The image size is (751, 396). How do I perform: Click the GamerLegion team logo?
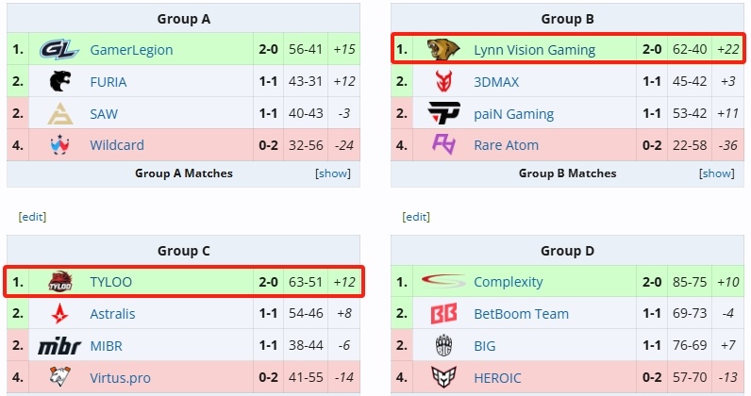59,49
